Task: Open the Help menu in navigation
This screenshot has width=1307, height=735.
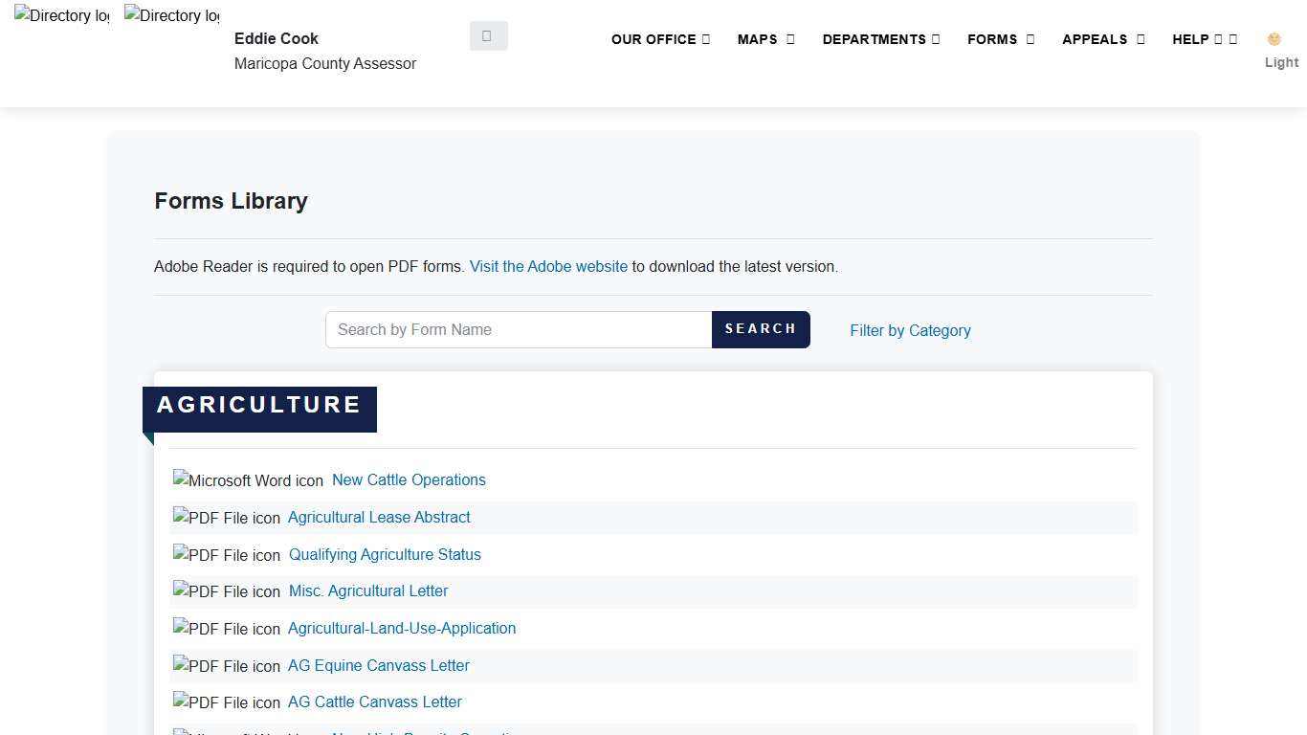Action: coord(1204,39)
